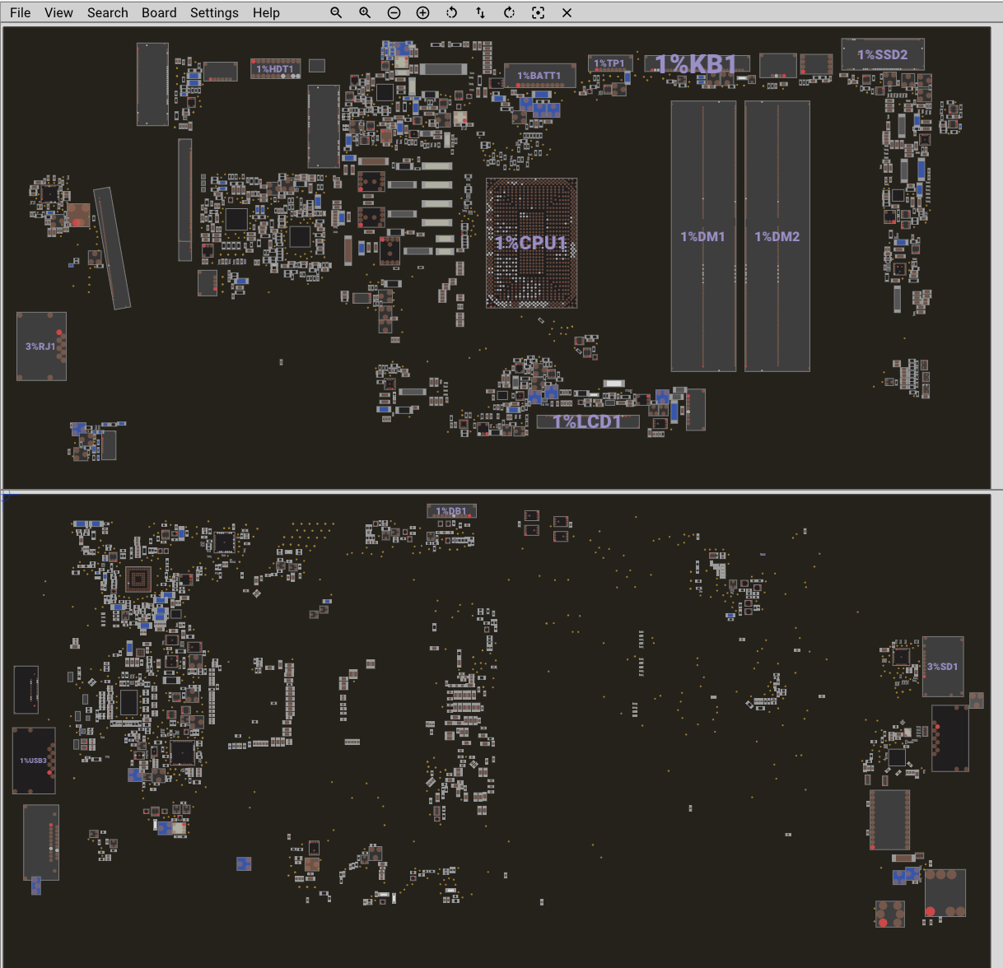Open the Search menu
Viewport: 1003px width, 968px height.
108,13
